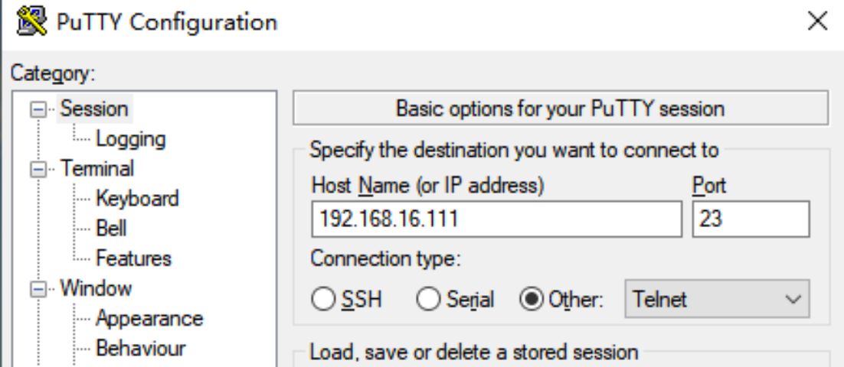Select the Window category label

[96, 288]
